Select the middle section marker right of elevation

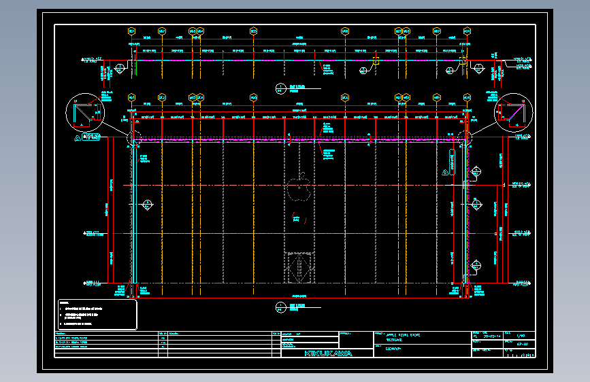[476, 204]
